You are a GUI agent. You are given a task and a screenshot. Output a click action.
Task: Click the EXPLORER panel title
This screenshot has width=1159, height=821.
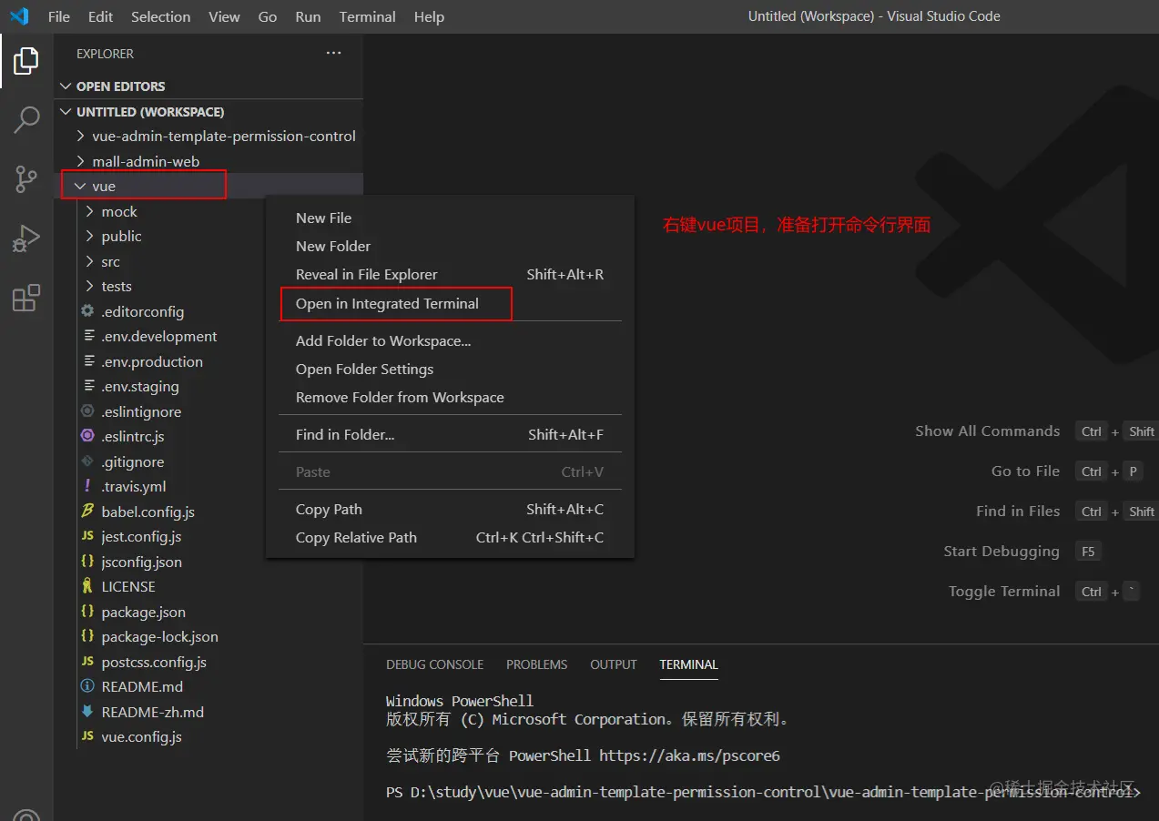click(105, 54)
